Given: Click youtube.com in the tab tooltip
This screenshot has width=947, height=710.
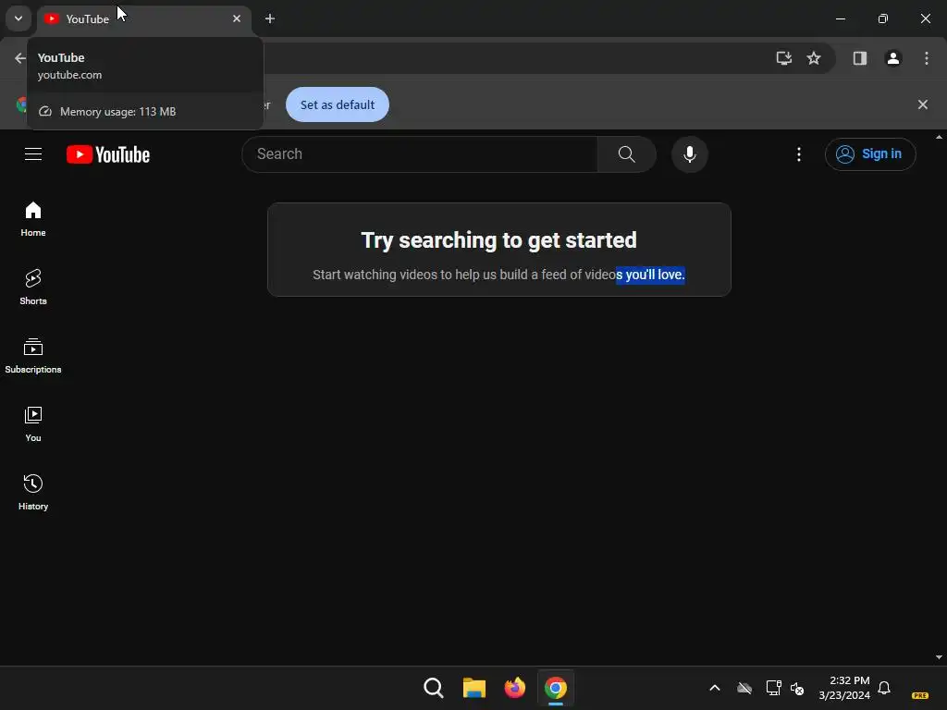Looking at the screenshot, I should click(69, 75).
